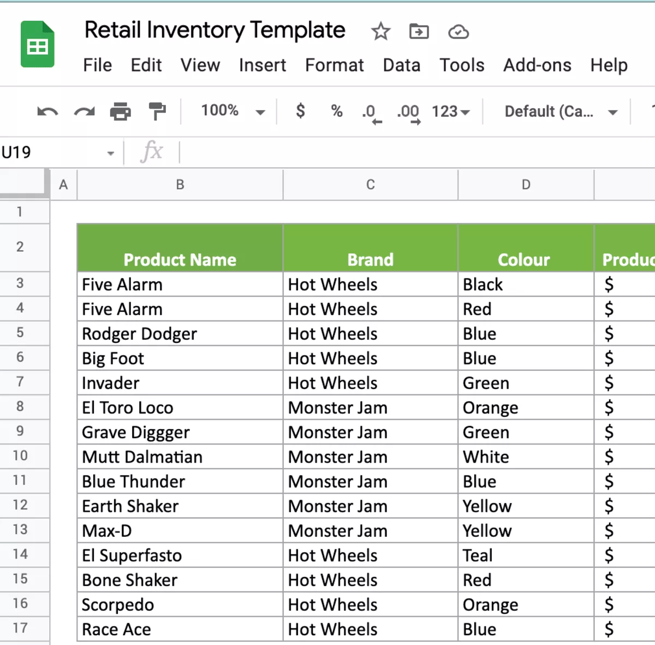The image size is (655, 645).
Task: Select column A header
Action: (63, 185)
